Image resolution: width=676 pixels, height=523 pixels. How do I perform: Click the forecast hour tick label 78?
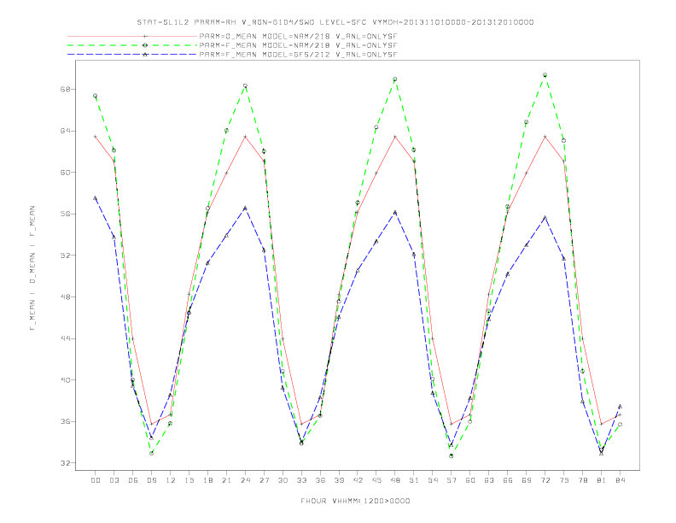(x=582, y=480)
